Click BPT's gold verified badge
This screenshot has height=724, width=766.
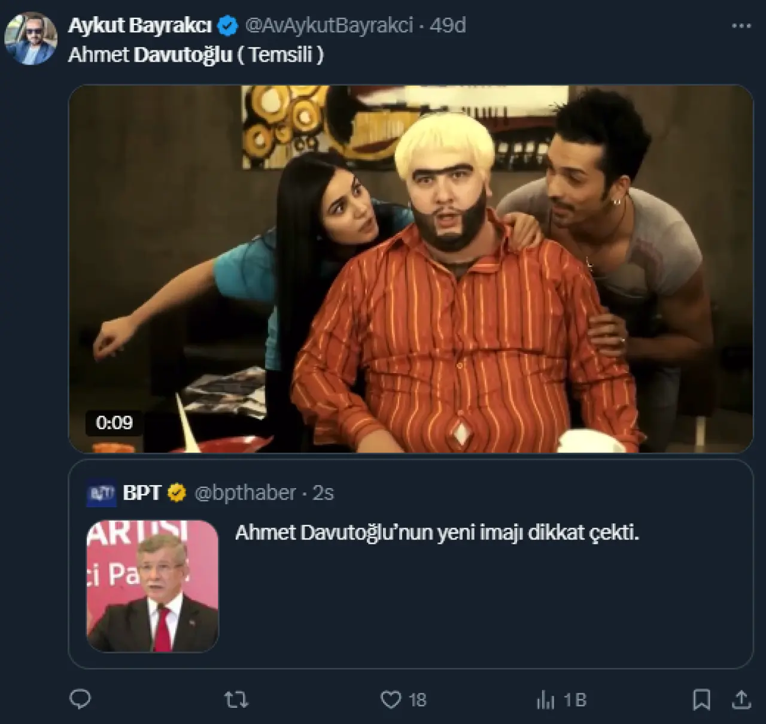coord(177,493)
